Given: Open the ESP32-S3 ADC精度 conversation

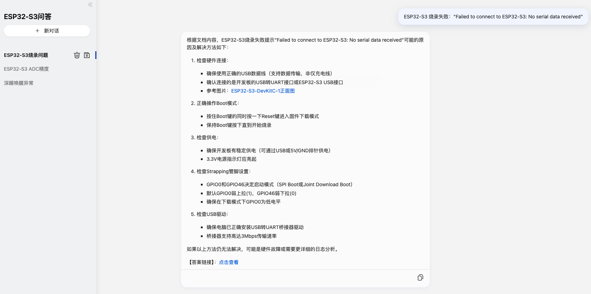Looking at the screenshot, I should [26, 69].
